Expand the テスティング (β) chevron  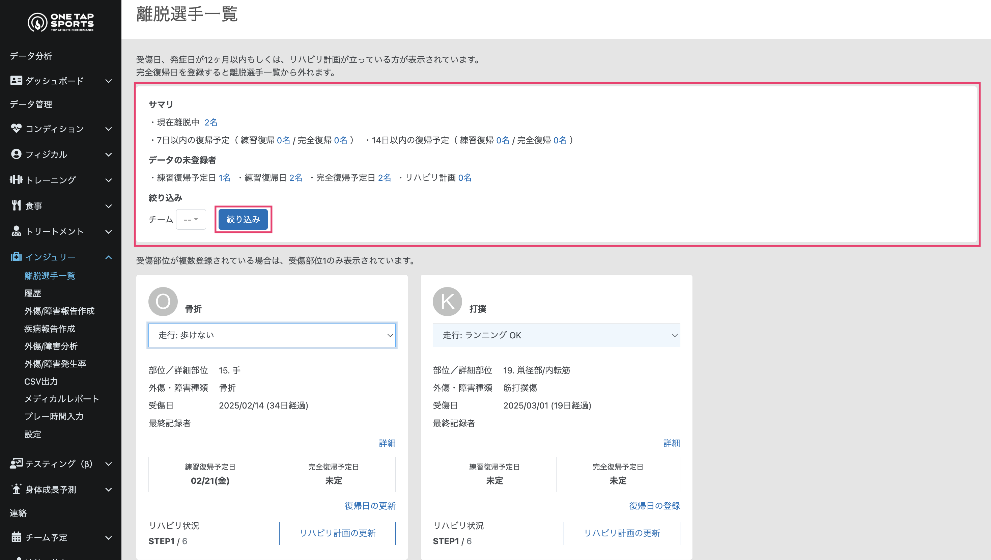click(x=109, y=464)
